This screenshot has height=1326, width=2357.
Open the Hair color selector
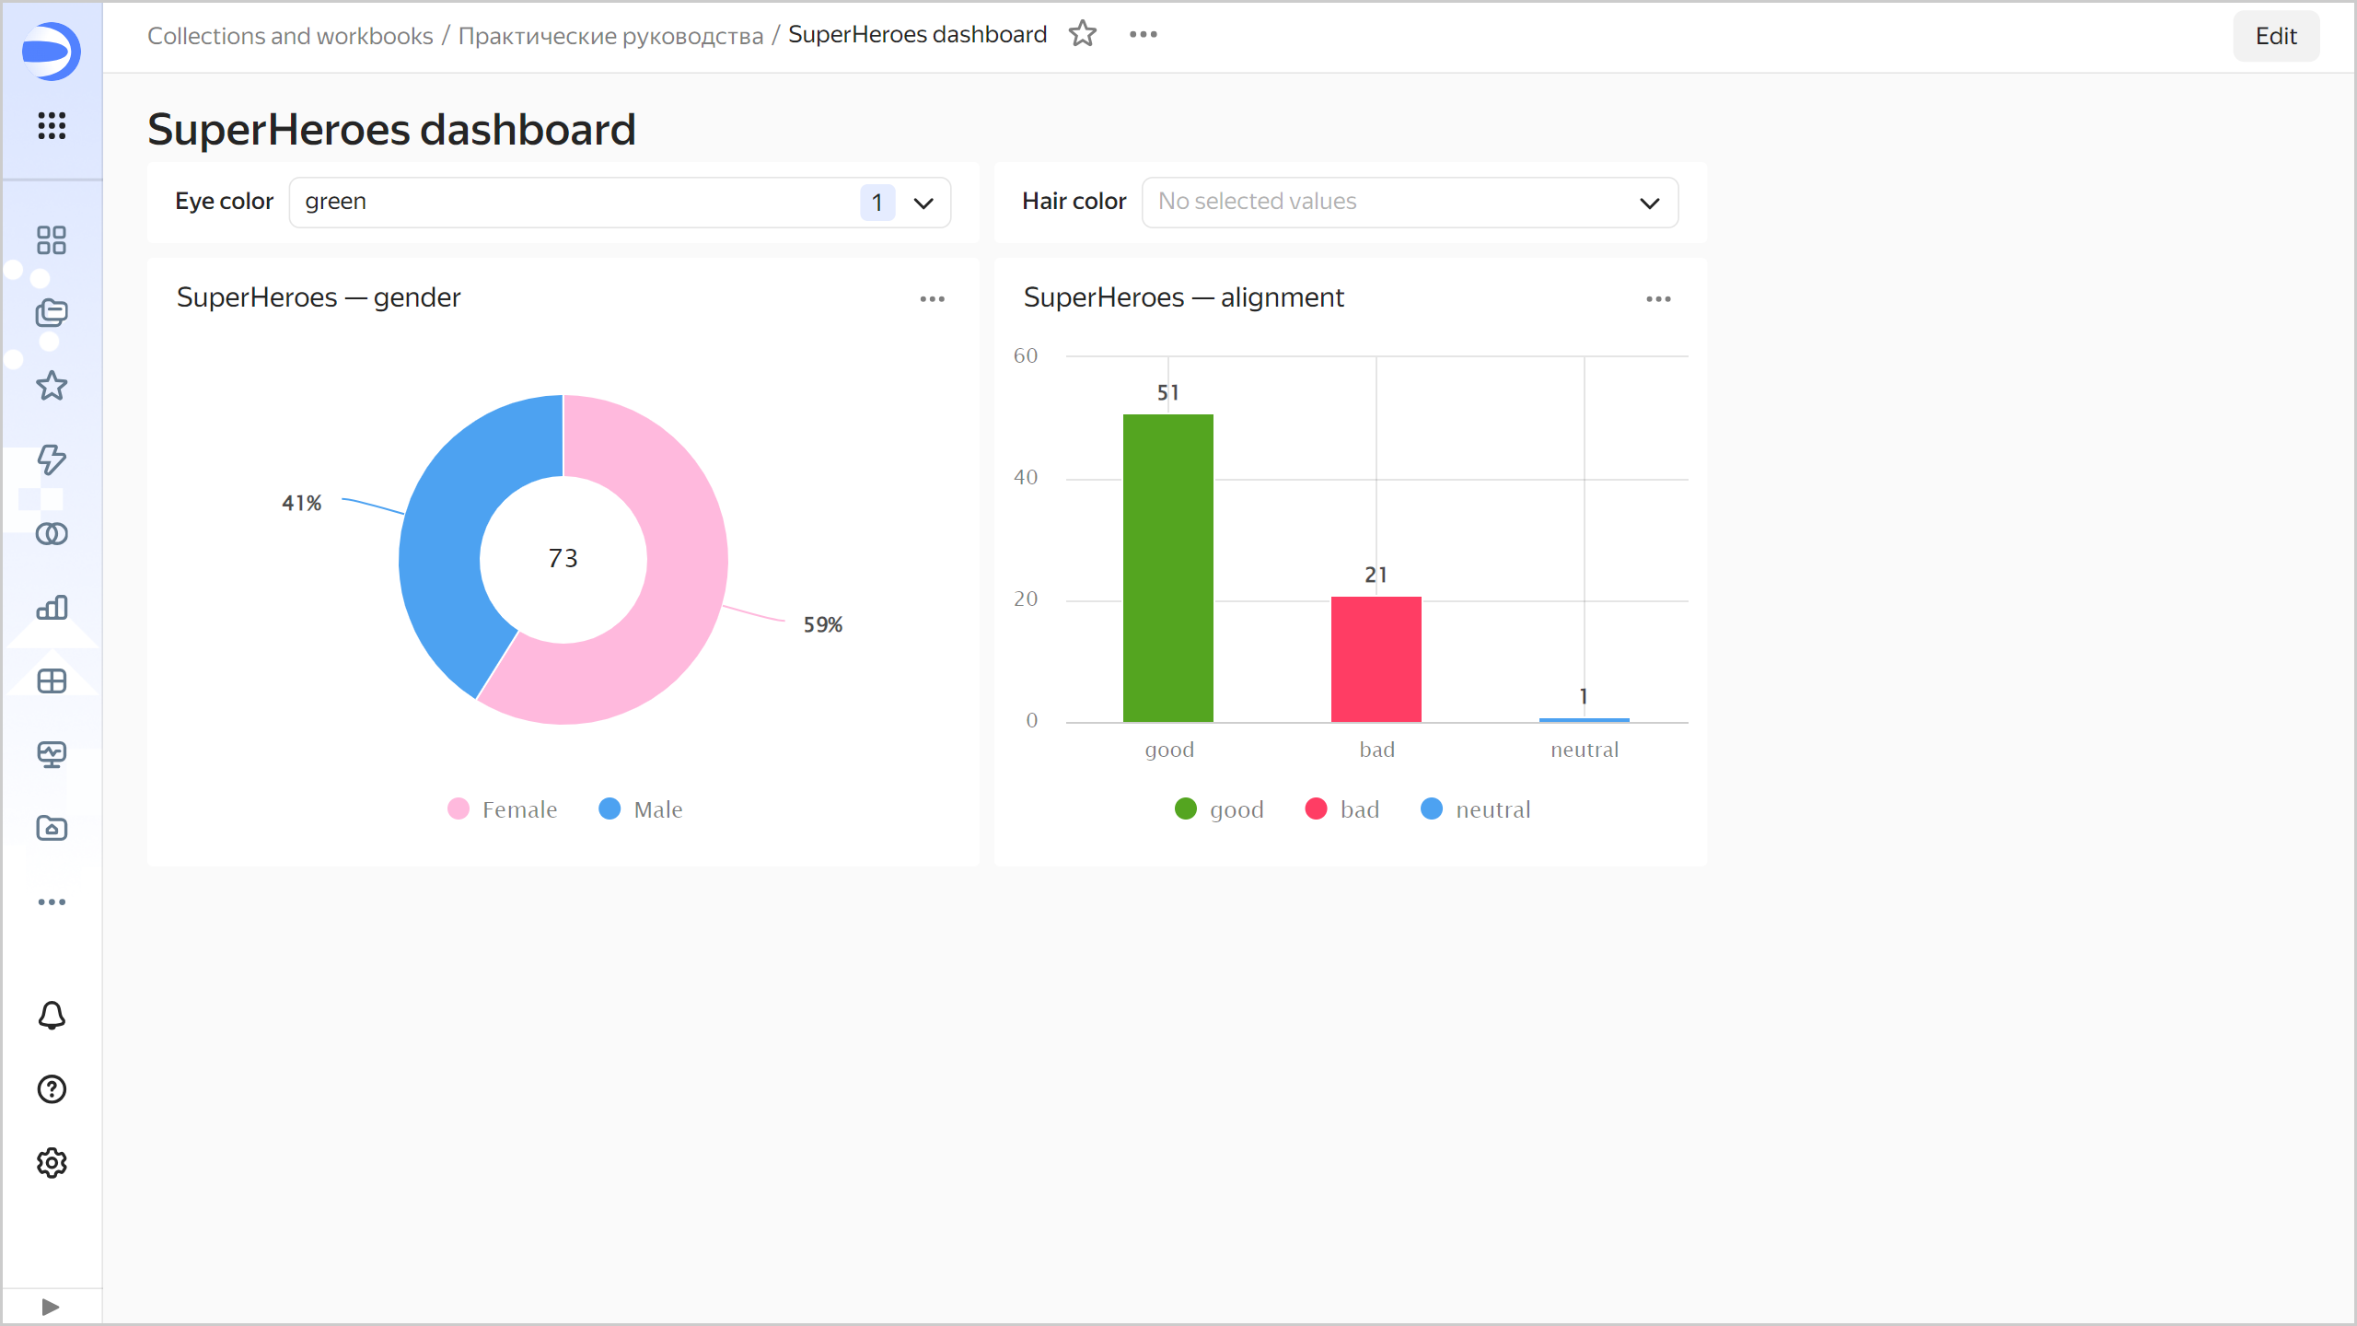[x=1409, y=203]
